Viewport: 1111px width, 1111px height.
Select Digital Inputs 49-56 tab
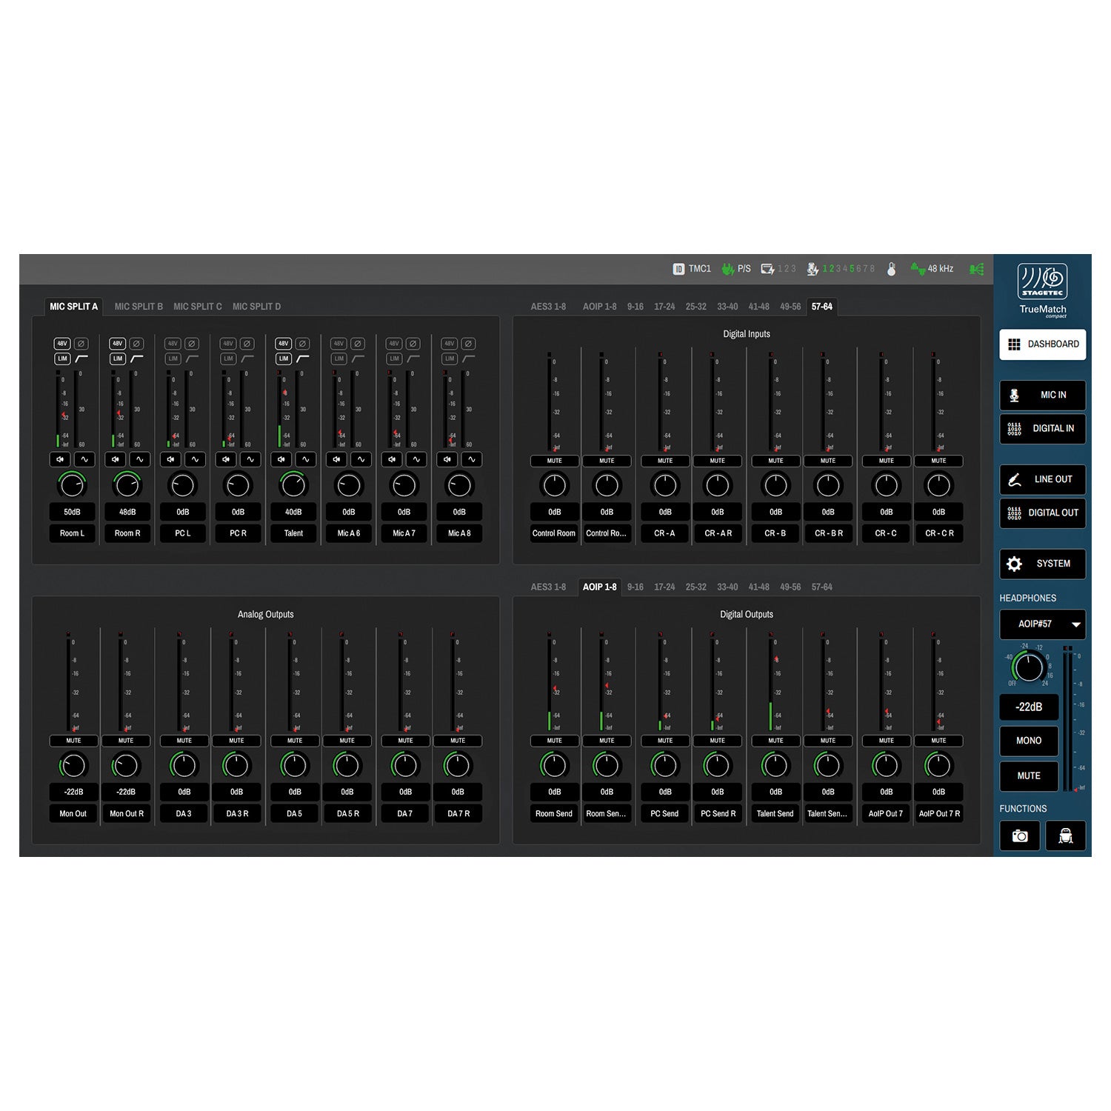pyautogui.click(x=790, y=307)
